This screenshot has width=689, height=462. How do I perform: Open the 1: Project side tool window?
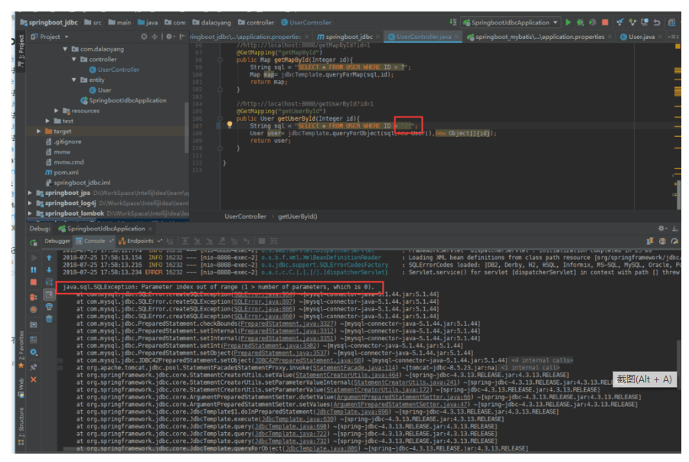click(x=20, y=50)
